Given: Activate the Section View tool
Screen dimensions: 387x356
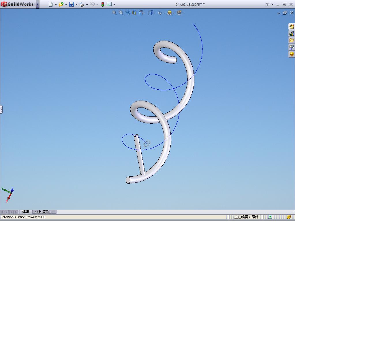Looking at the screenshot, I should coord(134,13).
